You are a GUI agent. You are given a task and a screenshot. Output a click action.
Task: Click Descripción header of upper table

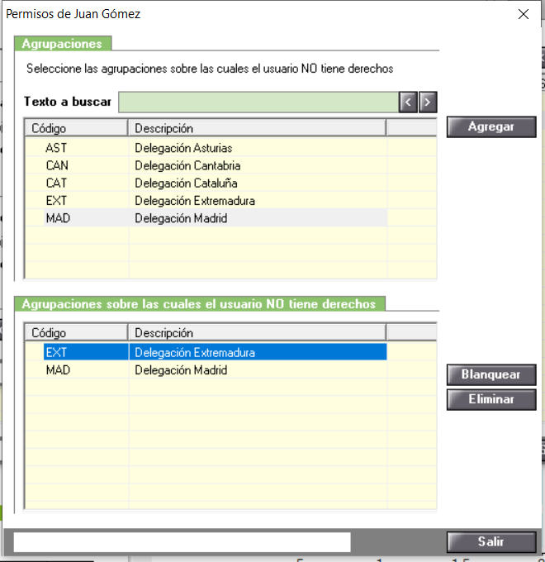258,128
